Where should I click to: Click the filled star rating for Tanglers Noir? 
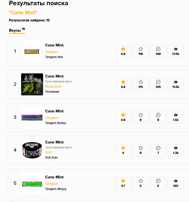click(123, 49)
